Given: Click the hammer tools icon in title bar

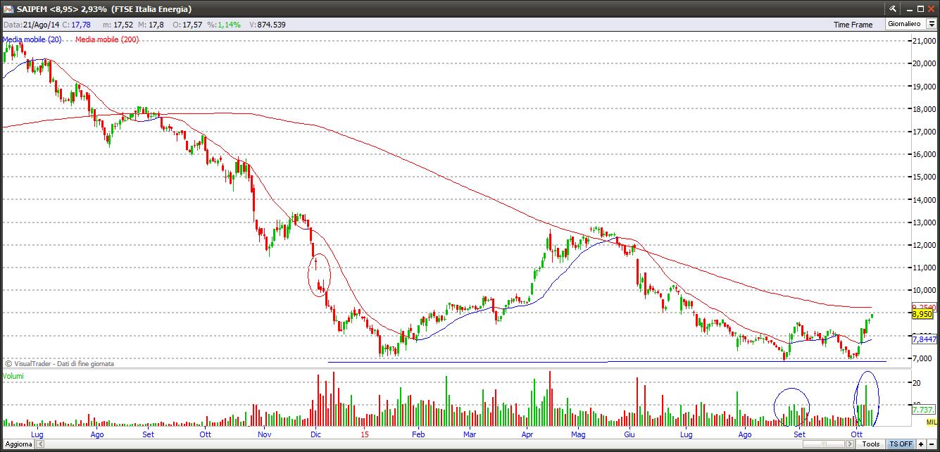Looking at the screenshot, I should pos(893,9).
